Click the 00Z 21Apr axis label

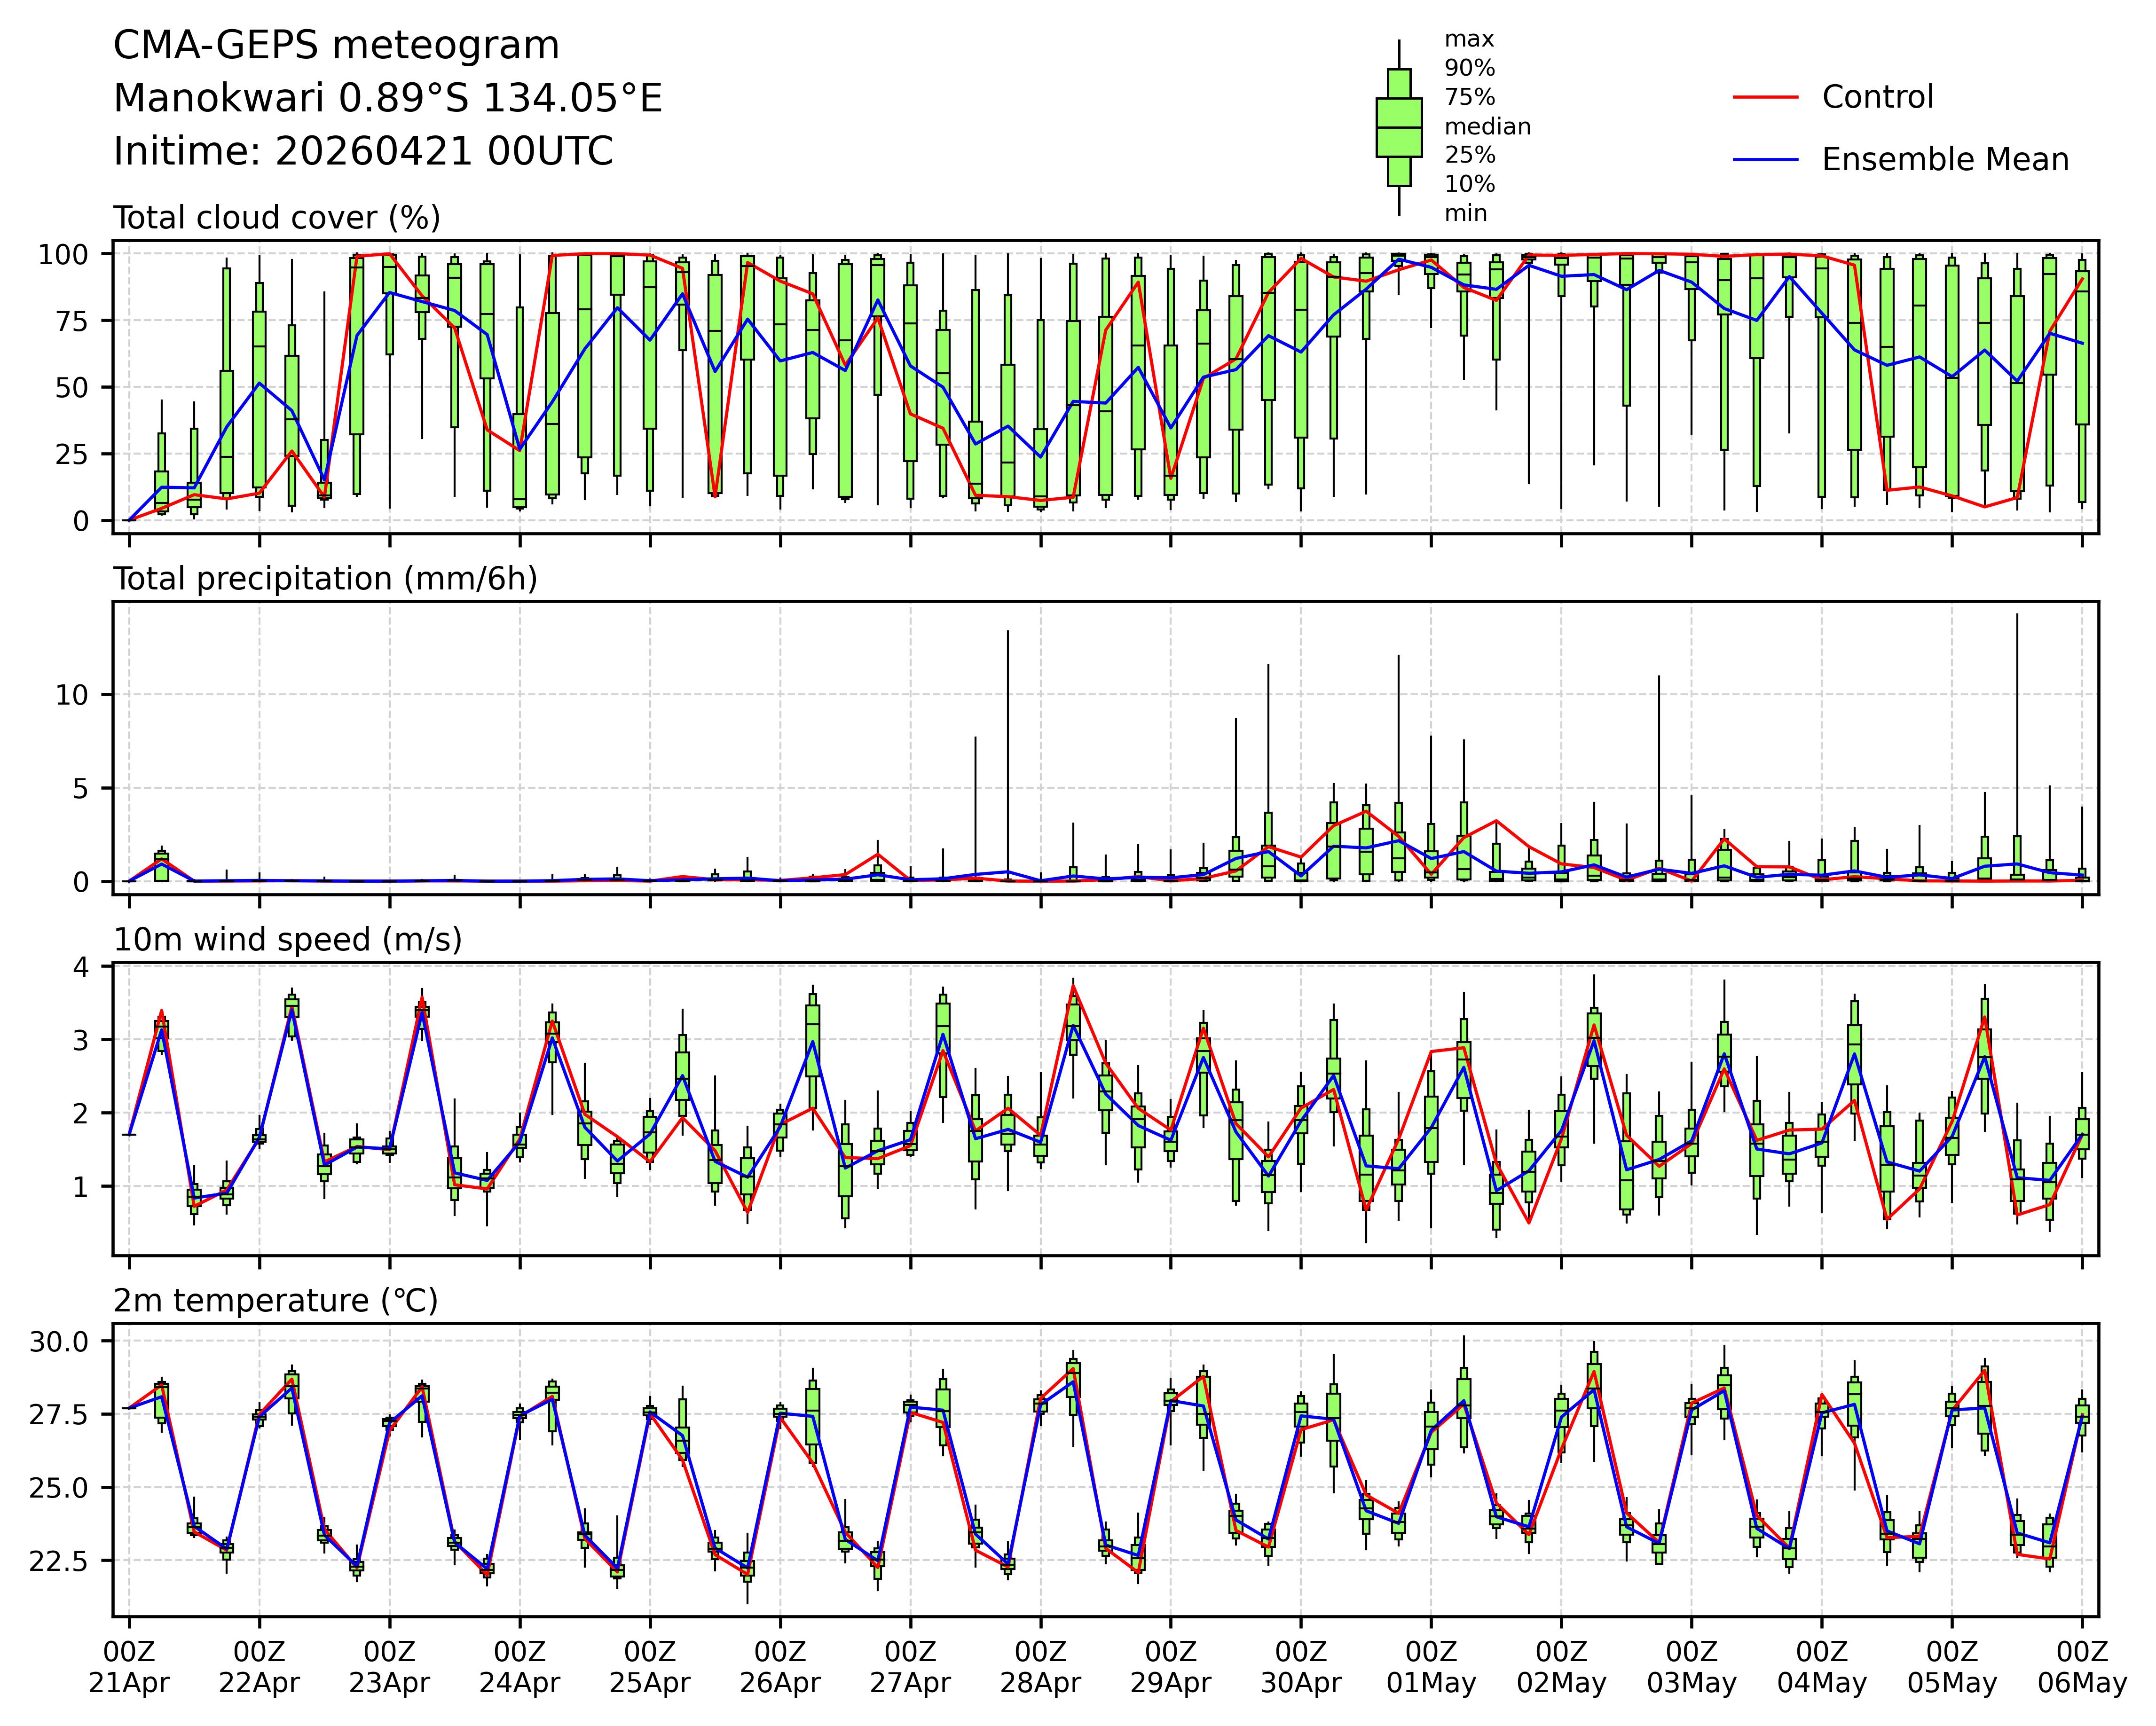coord(129,1667)
